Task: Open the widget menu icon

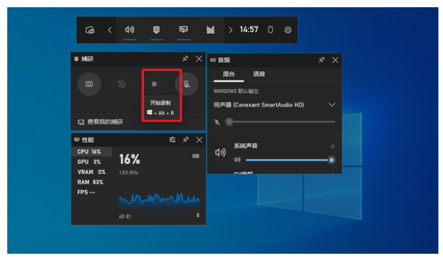Action: (x=90, y=30)
